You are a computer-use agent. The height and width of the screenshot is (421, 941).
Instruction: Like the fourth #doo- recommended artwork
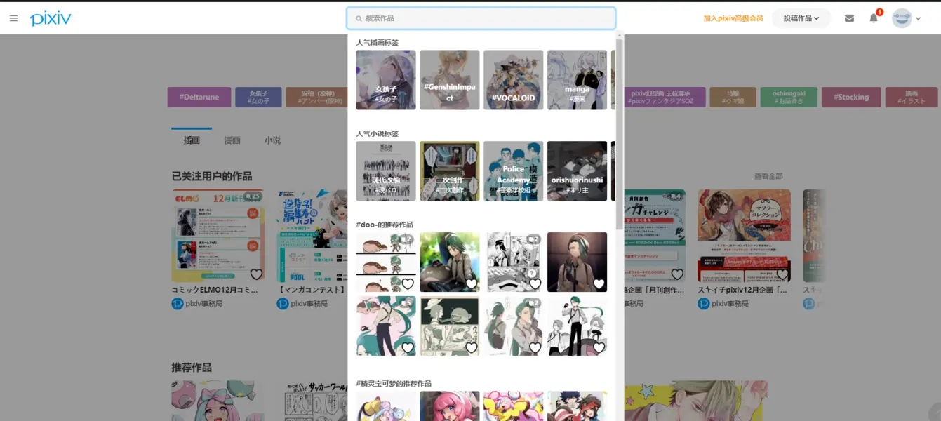point(599,283)
